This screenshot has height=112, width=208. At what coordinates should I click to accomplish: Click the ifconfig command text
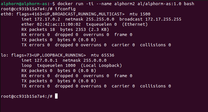[65, 9]
